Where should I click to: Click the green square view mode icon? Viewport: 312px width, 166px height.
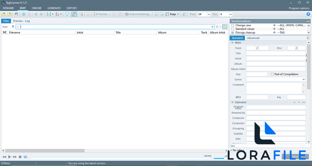coord(49,14)
